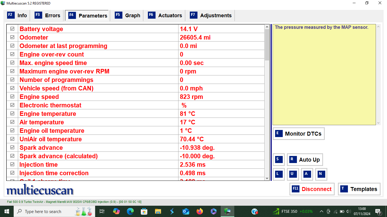
Task: Open the Copilot taskbar icon
Action: (116, 211)
